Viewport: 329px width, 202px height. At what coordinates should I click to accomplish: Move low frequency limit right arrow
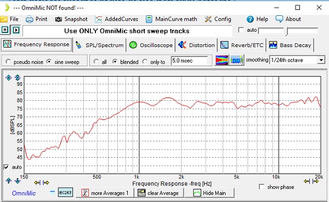tap(46, 182)
